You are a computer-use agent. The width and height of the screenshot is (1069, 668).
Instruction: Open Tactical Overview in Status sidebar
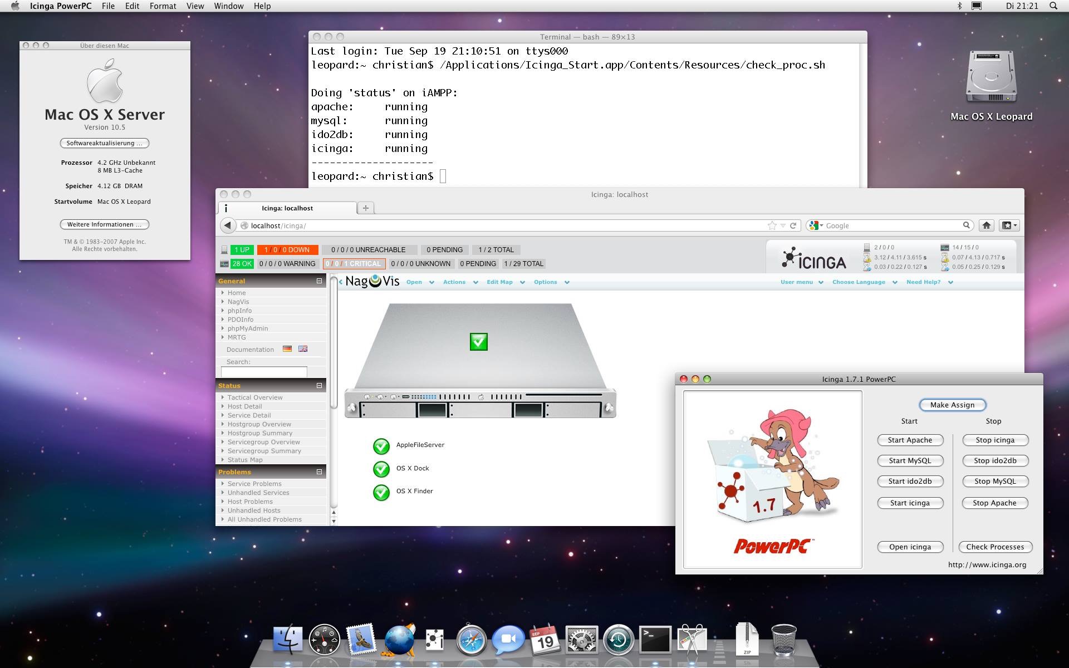point(254,397)
